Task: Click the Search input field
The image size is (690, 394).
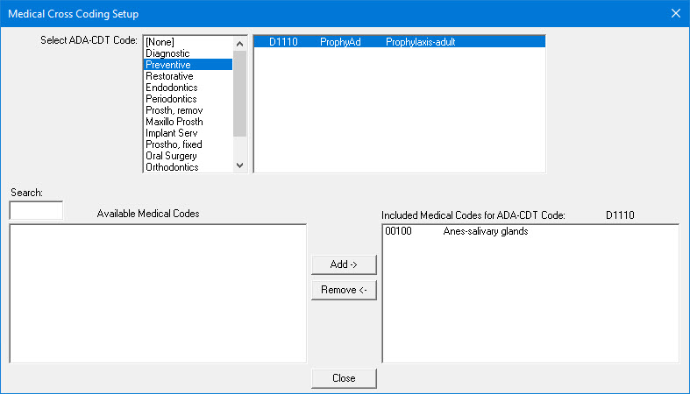Action: pyautogui.click(x=36, y=210)
